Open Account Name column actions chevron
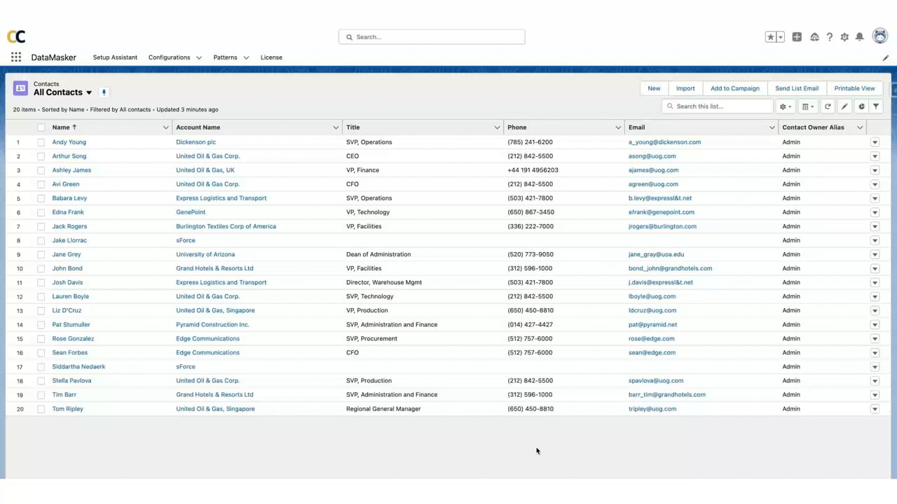Viewport: 897px width, 504px height. [x=336, y=127]
